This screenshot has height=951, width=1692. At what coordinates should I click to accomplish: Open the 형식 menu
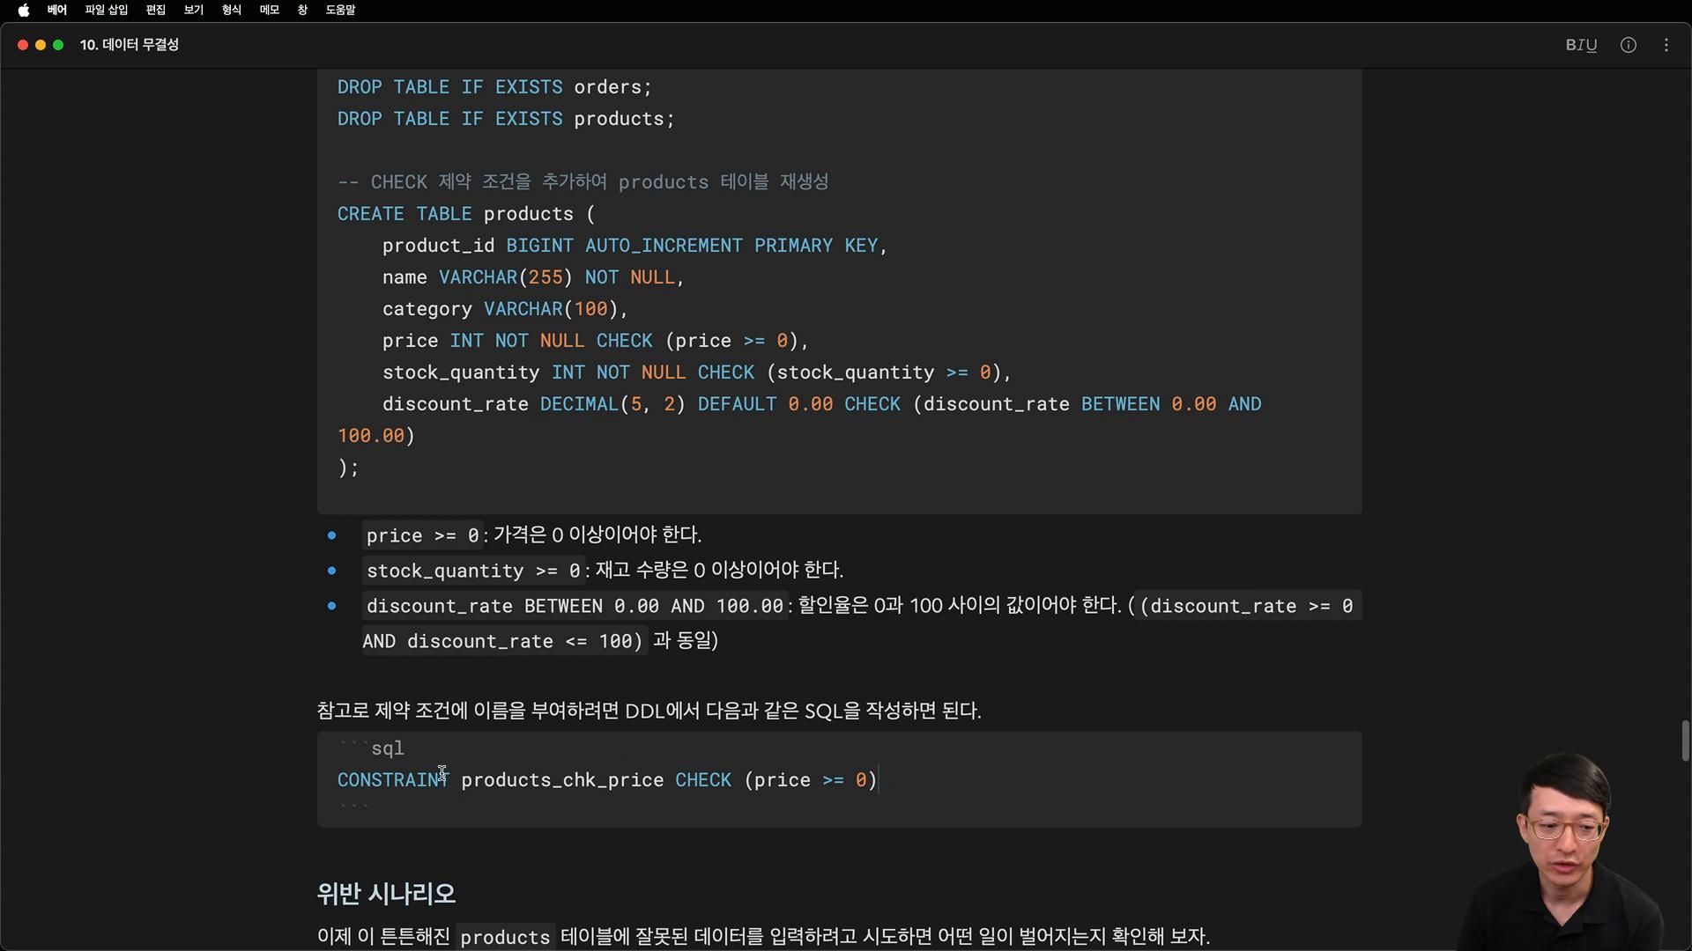click(232, 10)
